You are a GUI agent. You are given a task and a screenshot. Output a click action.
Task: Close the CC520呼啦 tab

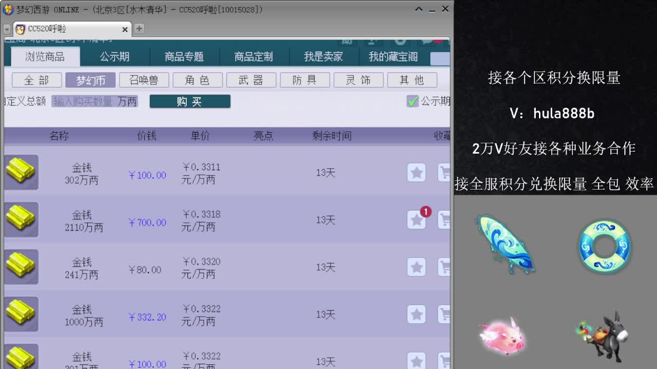[x=125, y=30]
